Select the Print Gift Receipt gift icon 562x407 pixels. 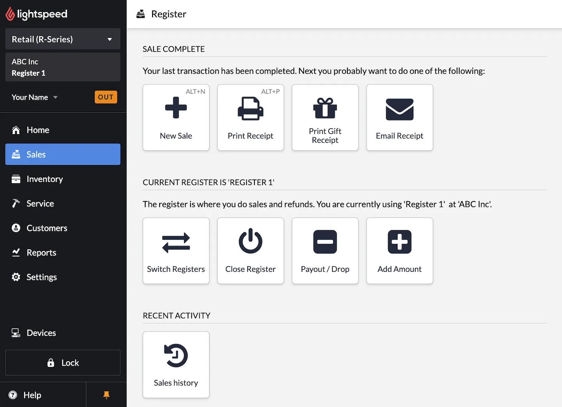point(325,108)
